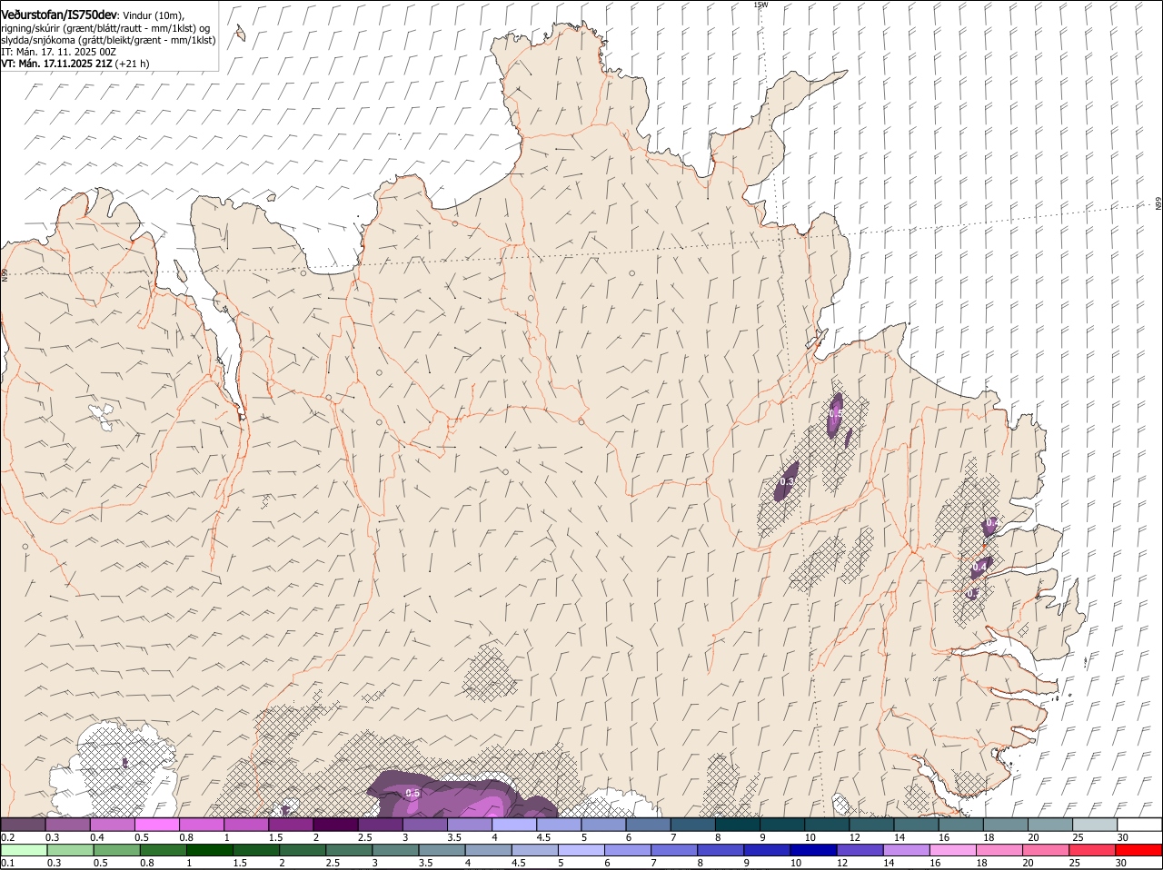Click lower legend navy swatch between 10 and 12
Viewport: 1163px width, 870px height.
pos(812,850)
